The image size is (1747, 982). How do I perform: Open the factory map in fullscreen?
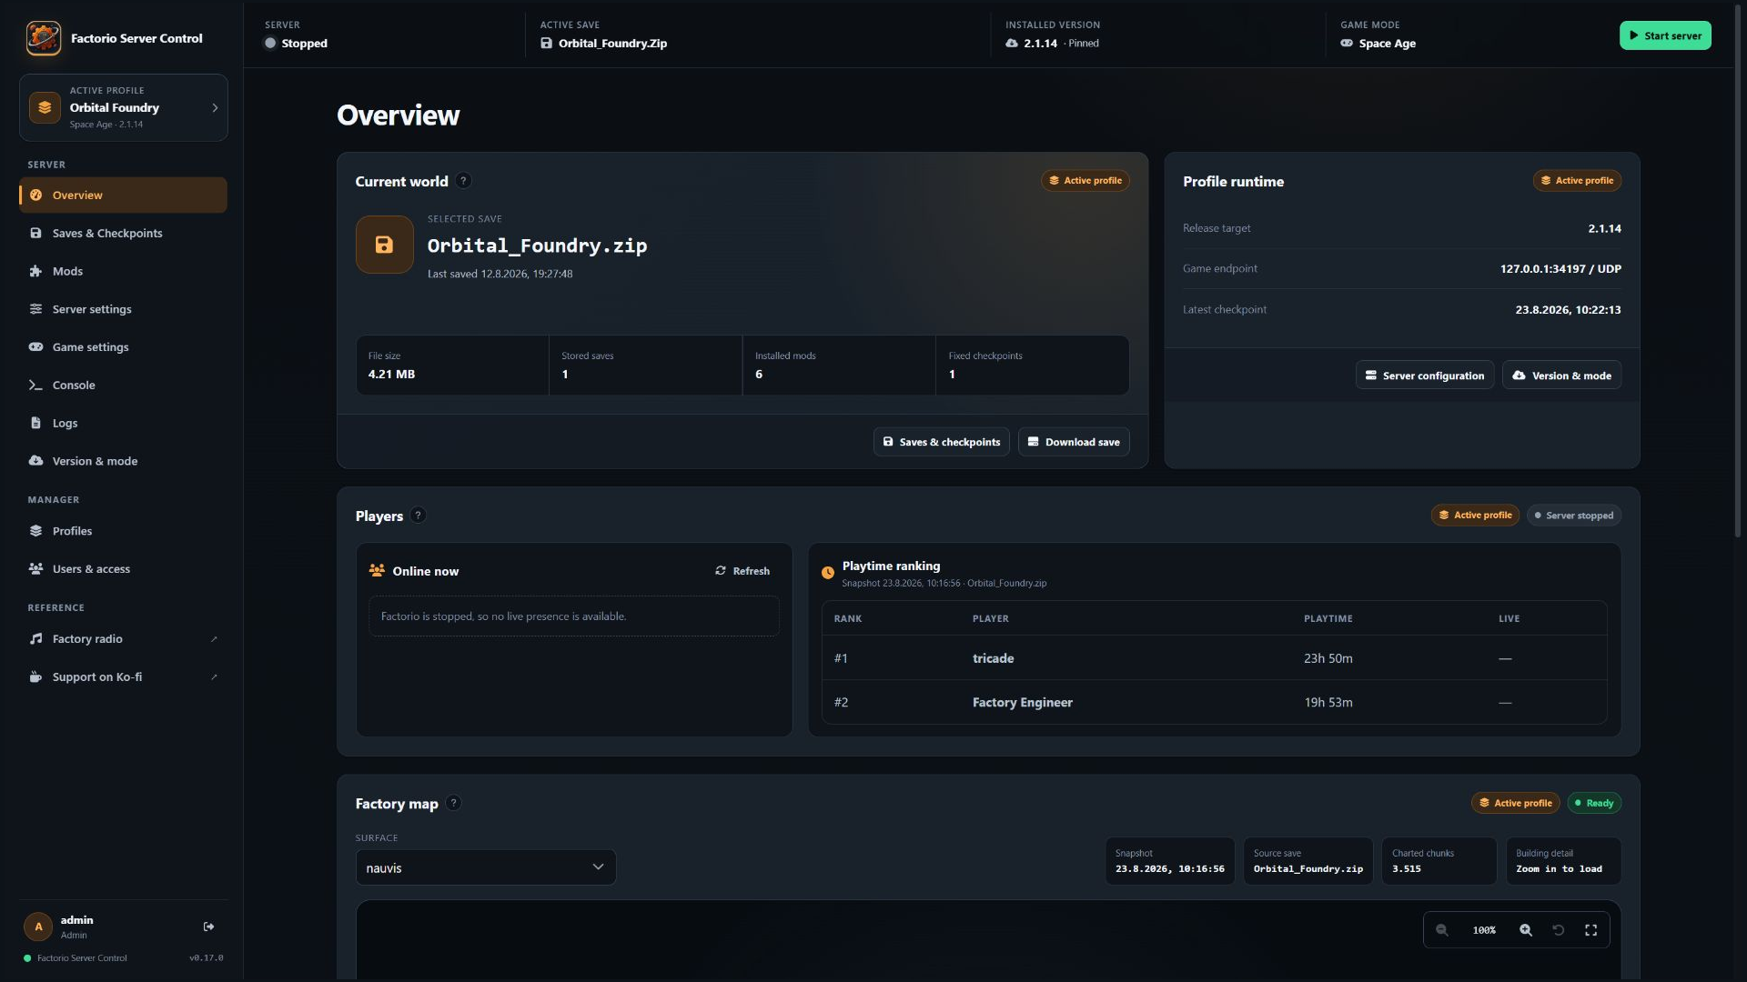tap(1591, 930)
